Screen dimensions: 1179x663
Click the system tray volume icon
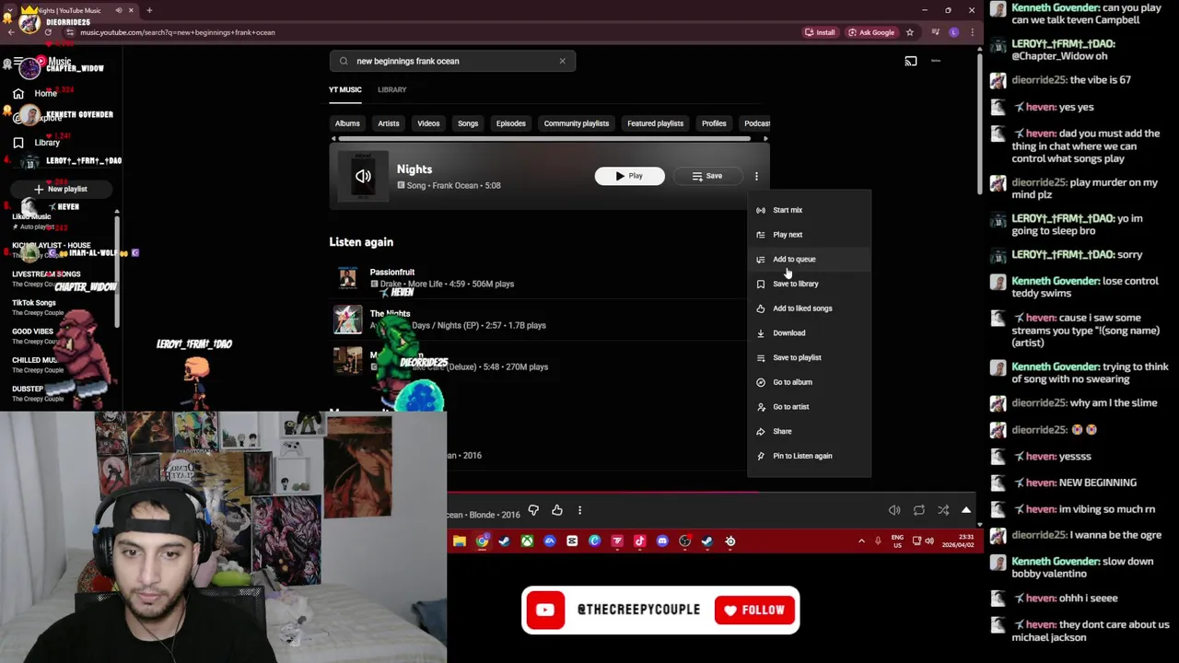click(929, 541)
